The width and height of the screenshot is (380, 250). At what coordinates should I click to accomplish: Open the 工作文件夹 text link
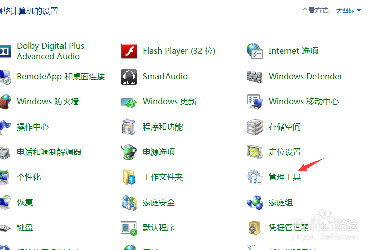(163, 177)
